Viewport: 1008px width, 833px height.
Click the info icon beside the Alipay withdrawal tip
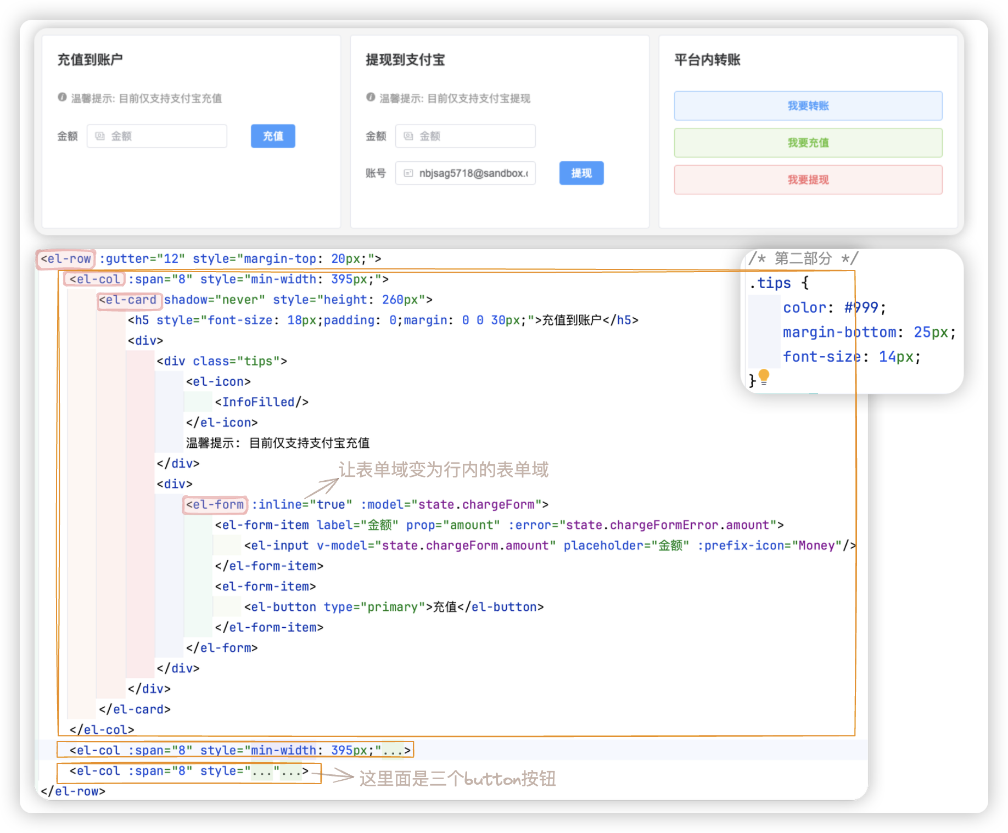click(x=371, y=97)
